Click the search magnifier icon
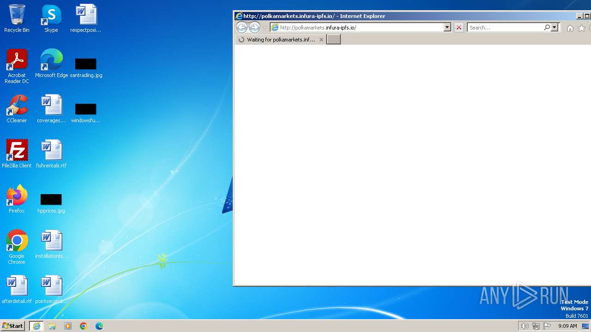Viewport: 591px width, 332px height. pos(547,28)
